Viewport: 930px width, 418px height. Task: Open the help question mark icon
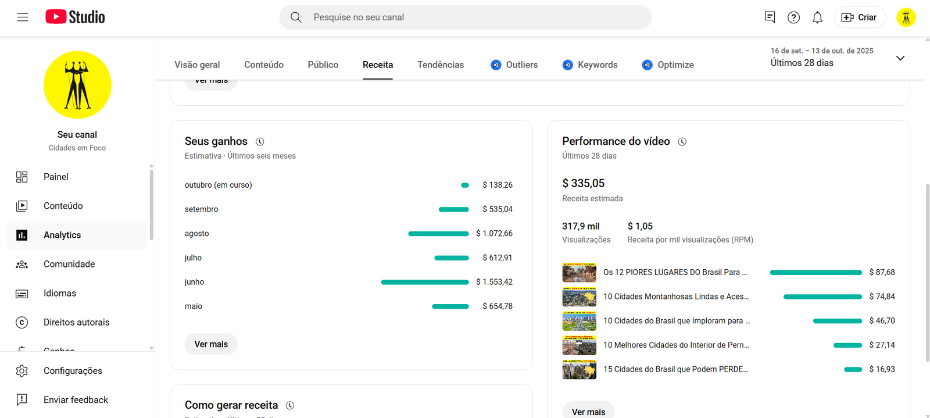793,17
